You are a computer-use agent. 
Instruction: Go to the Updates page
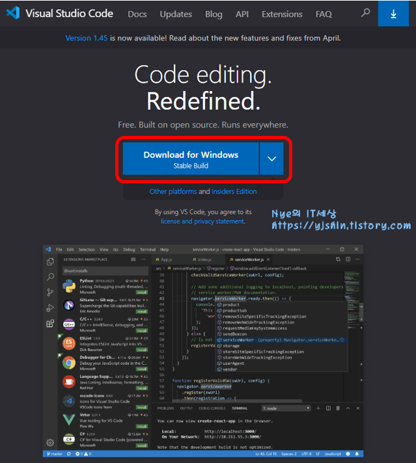coord(176,14)
